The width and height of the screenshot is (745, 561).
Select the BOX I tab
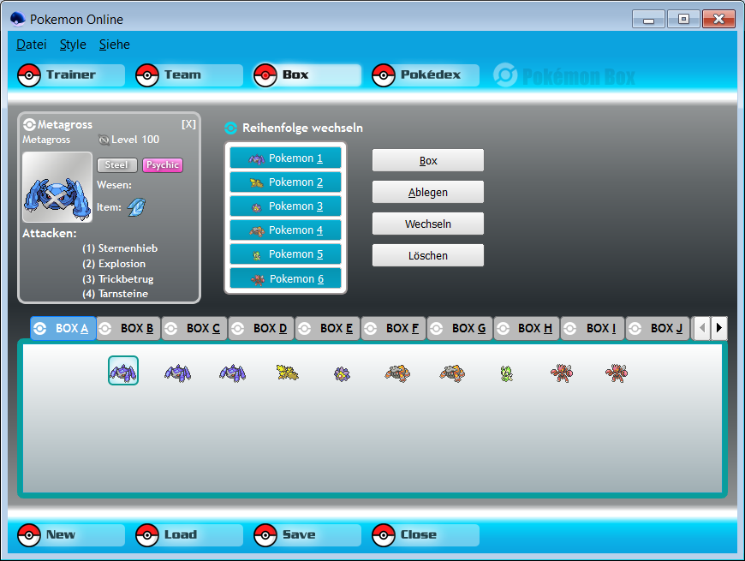click(x=593, y=328)
